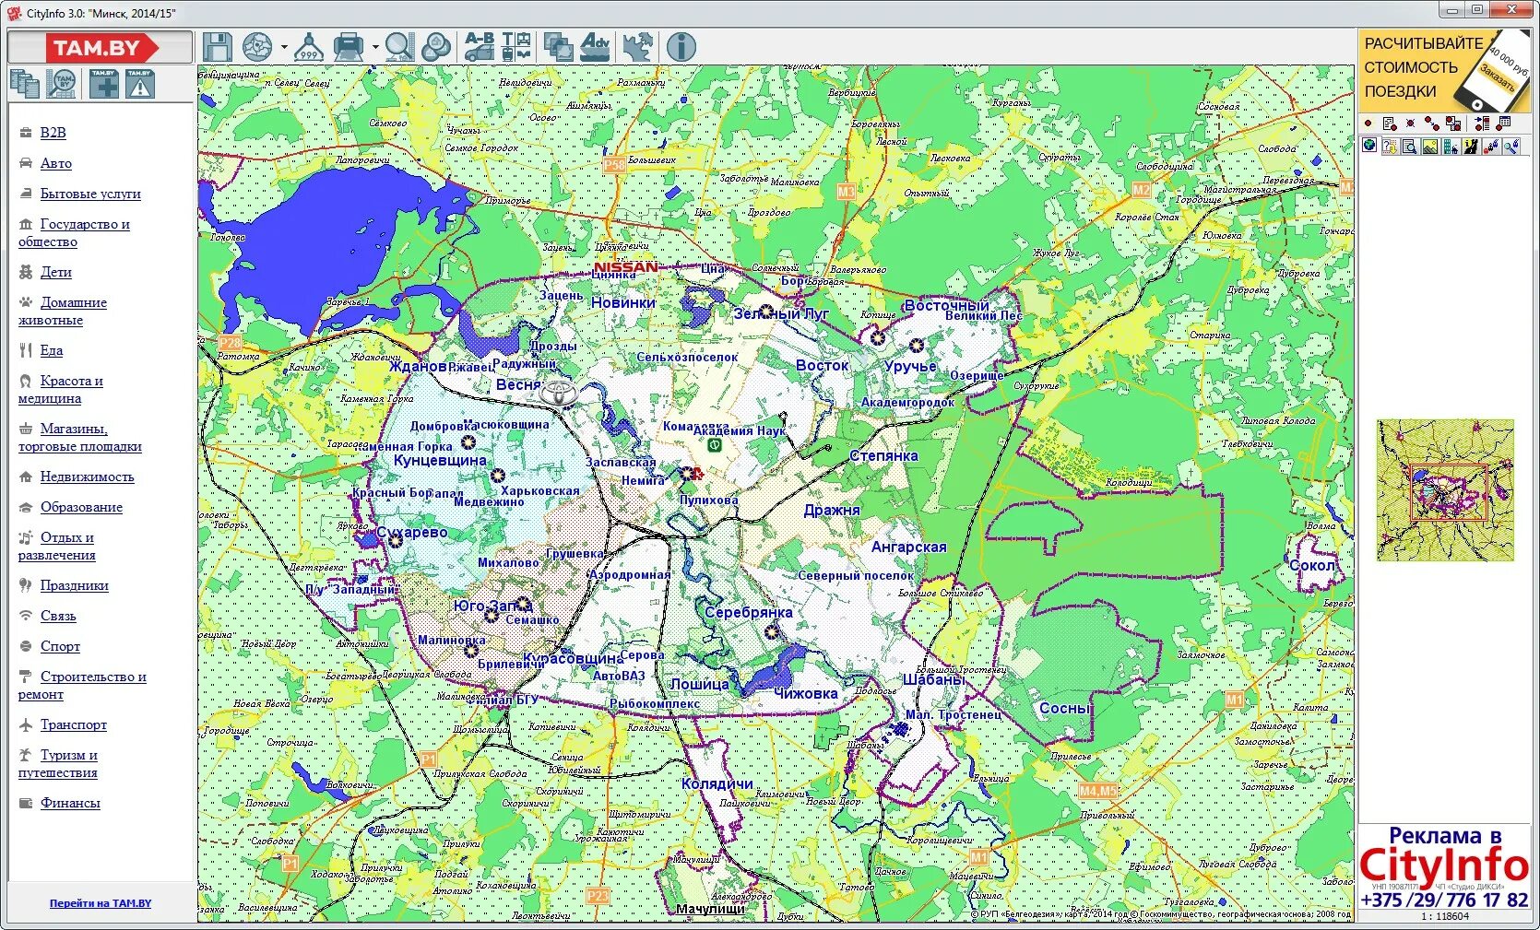Click the two-point route arrow tool

coord(1432,123)
